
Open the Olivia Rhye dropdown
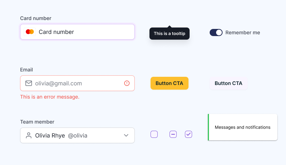click(77, 135)
